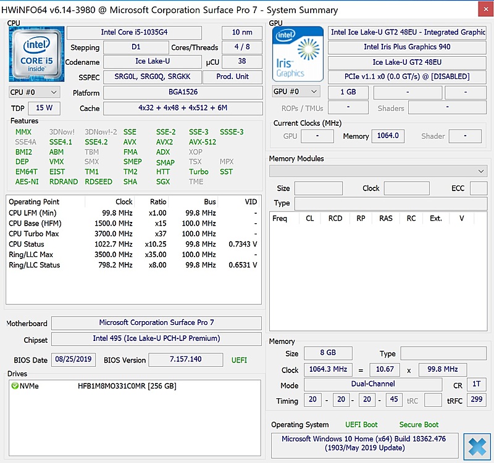Click the Intel Iris Graphics GPU logo
Screen dimensions: 494x463
coord(297,54)
